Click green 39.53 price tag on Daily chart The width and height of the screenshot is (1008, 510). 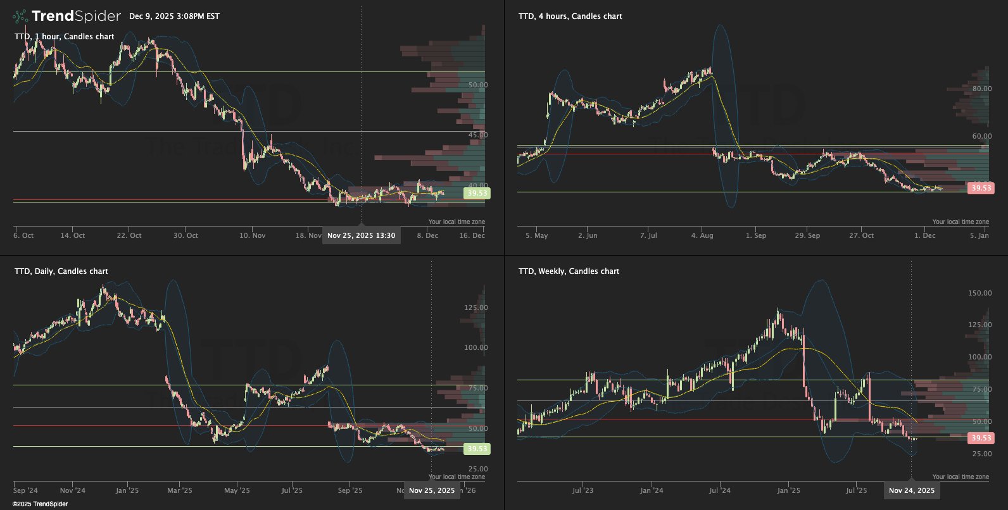pyautogui.click(x=477, y=449)
